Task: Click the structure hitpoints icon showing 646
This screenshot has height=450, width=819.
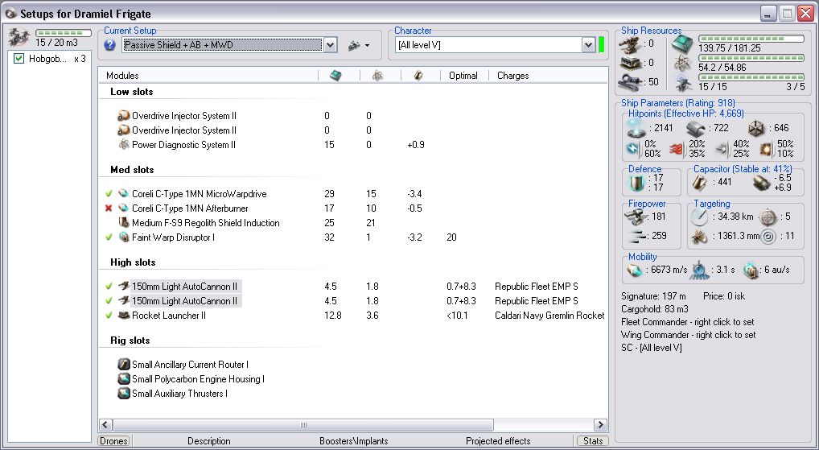Action: click(x=755, y=128)
